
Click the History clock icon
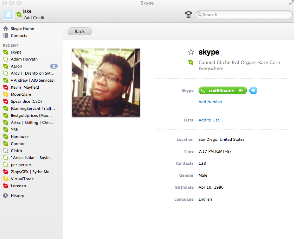click(6, 195)
